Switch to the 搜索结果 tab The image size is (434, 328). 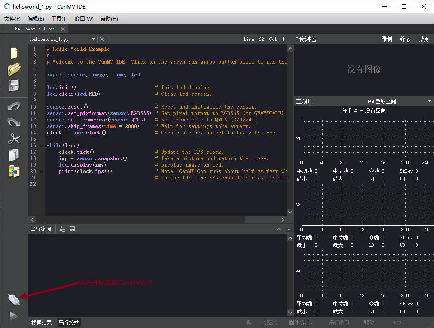pos(42,322)
